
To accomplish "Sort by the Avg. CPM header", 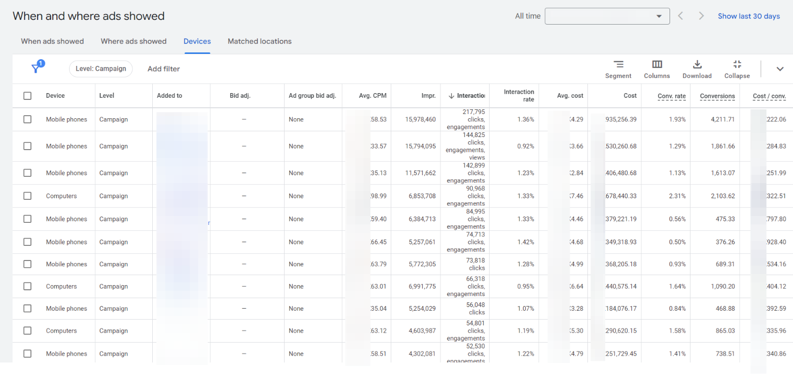I will (x=372, y=96).
